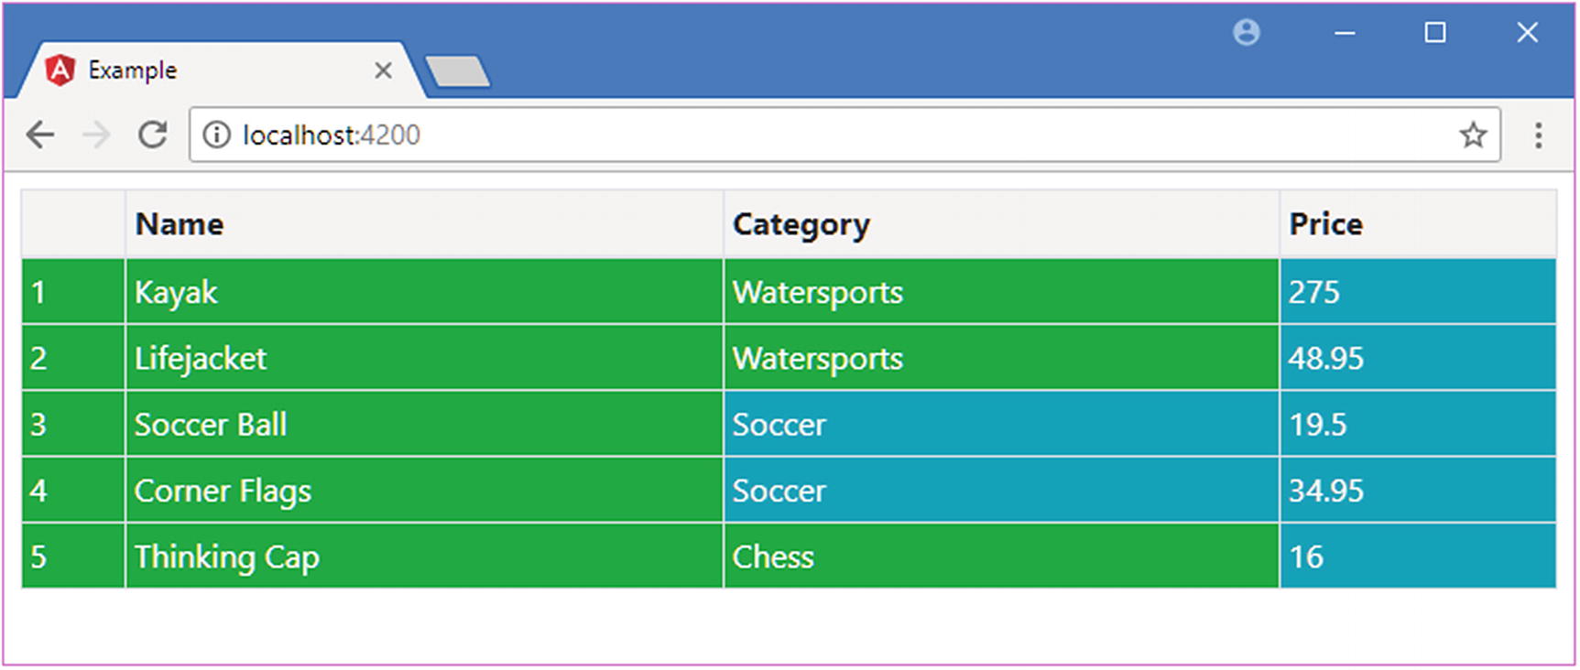
Task: Select the Kayak name cell
Action: pos(176,292)
